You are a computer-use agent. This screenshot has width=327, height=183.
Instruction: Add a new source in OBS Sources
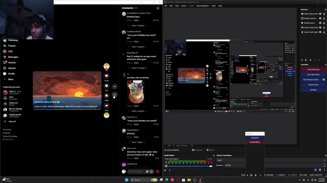(x=302, y=60)
